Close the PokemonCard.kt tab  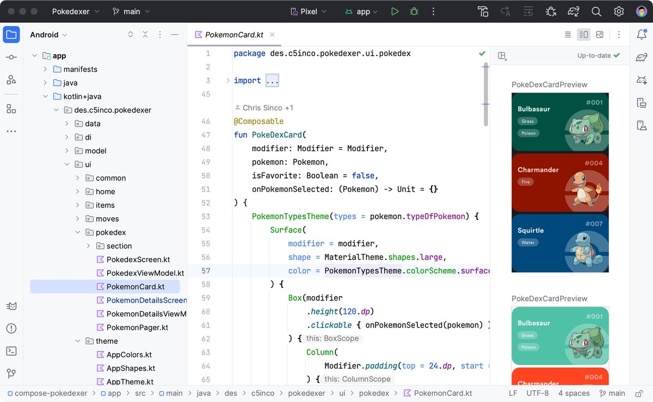[273, 35]
